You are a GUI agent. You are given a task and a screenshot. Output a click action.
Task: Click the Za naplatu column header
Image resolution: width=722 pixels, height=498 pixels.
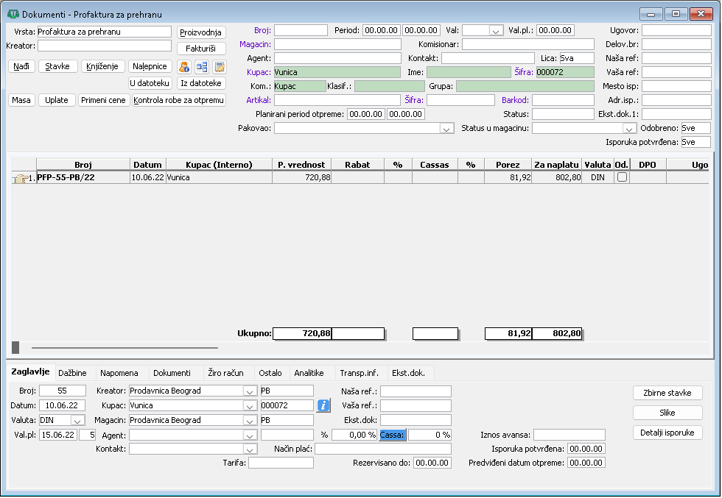coord(557,165)
